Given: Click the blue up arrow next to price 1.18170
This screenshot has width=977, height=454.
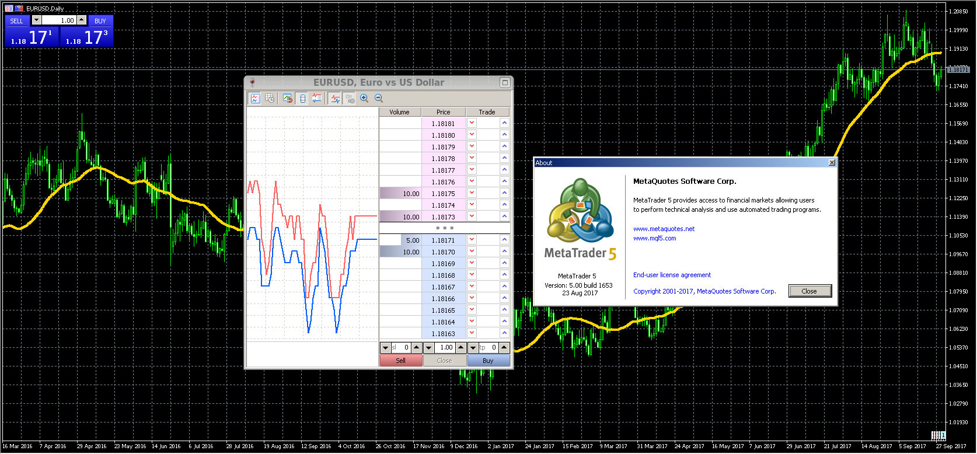Looking at the screenshot, I should [x=504, y=252].
